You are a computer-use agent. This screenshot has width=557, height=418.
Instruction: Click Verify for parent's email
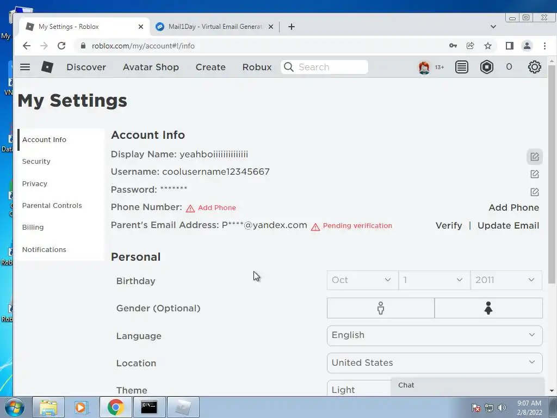pyautogui.click(x=449, y=226)
